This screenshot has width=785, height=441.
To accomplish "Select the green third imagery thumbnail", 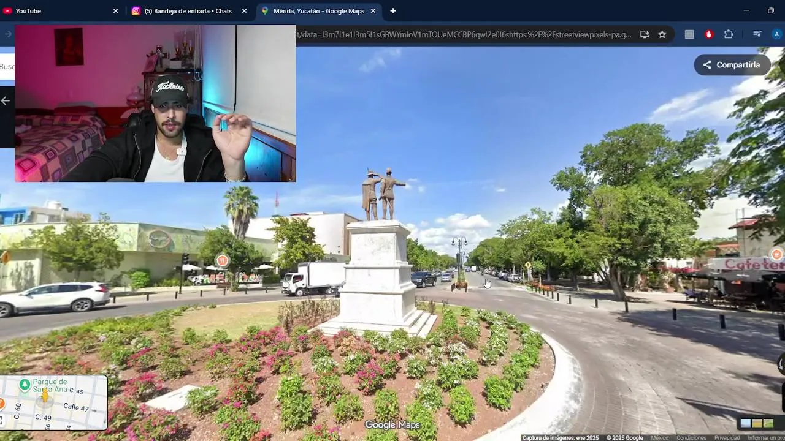I will click(x=768, y=423).
